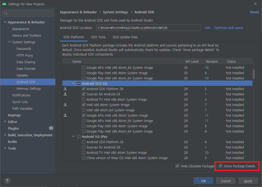
Task: Uncheck Sources for Android 29
Action: tap(84, 94)
